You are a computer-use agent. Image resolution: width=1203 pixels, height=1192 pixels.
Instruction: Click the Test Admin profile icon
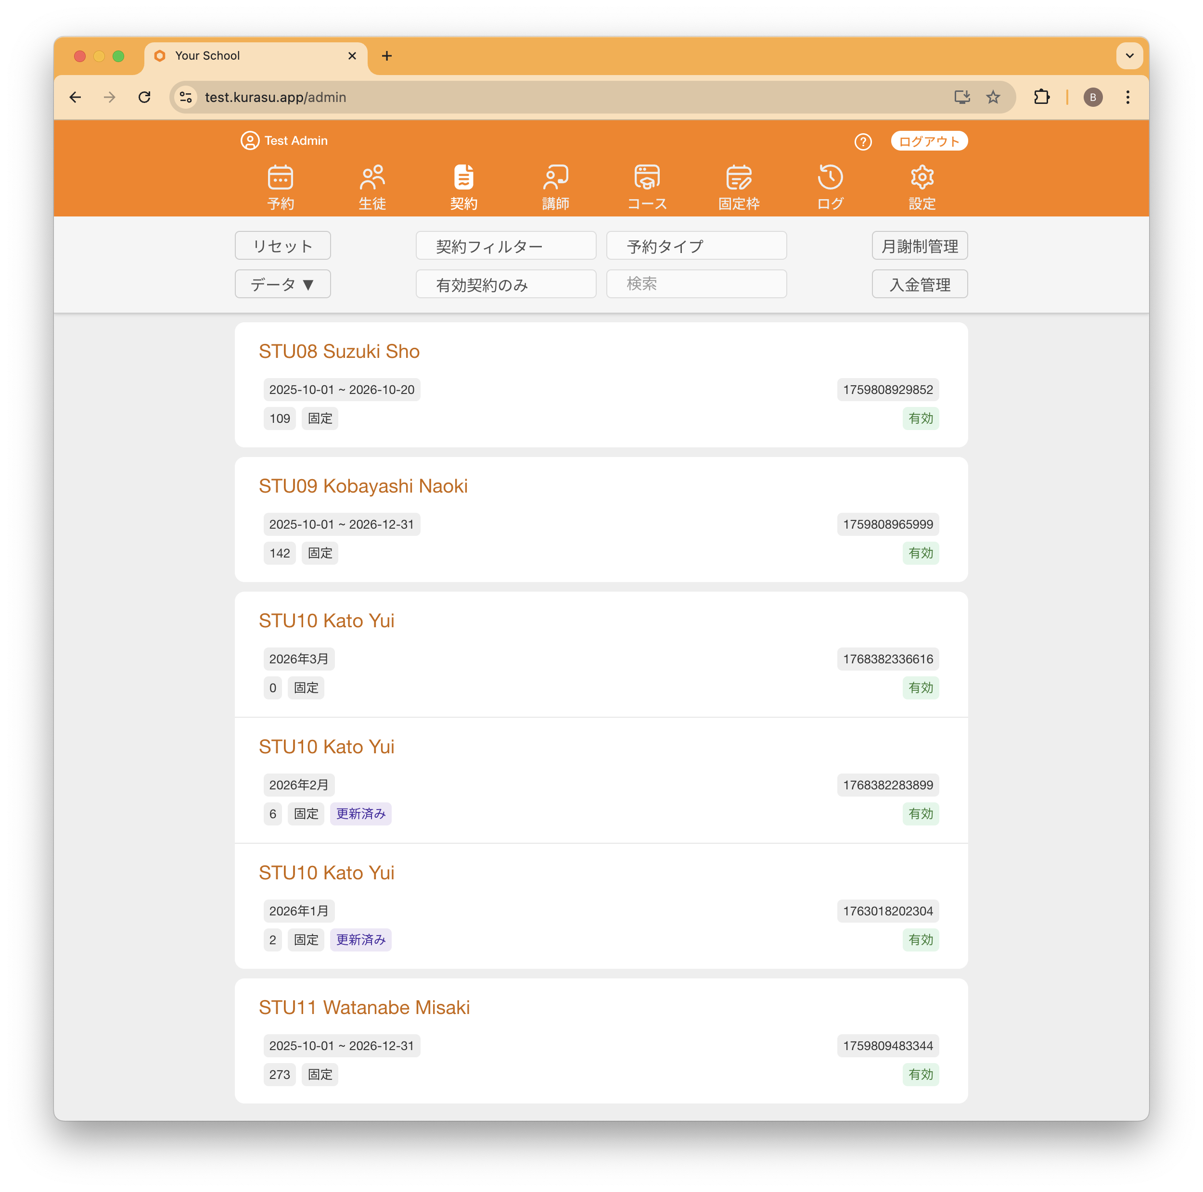(250, 140)
